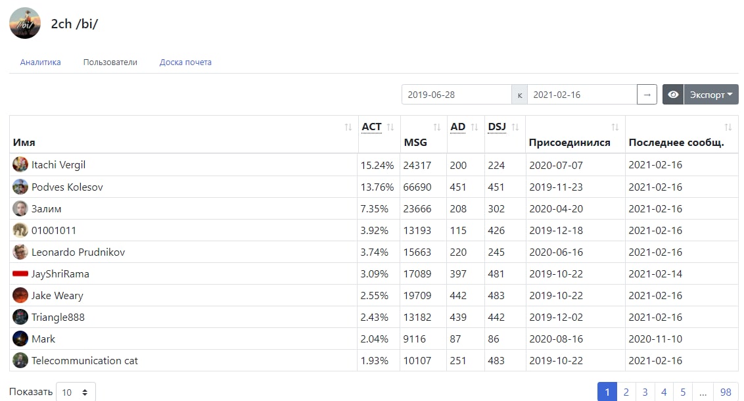Image resolution: width=744 pixels, height=401 pixels.
Task: Click message count 10107
Action: 417,361
